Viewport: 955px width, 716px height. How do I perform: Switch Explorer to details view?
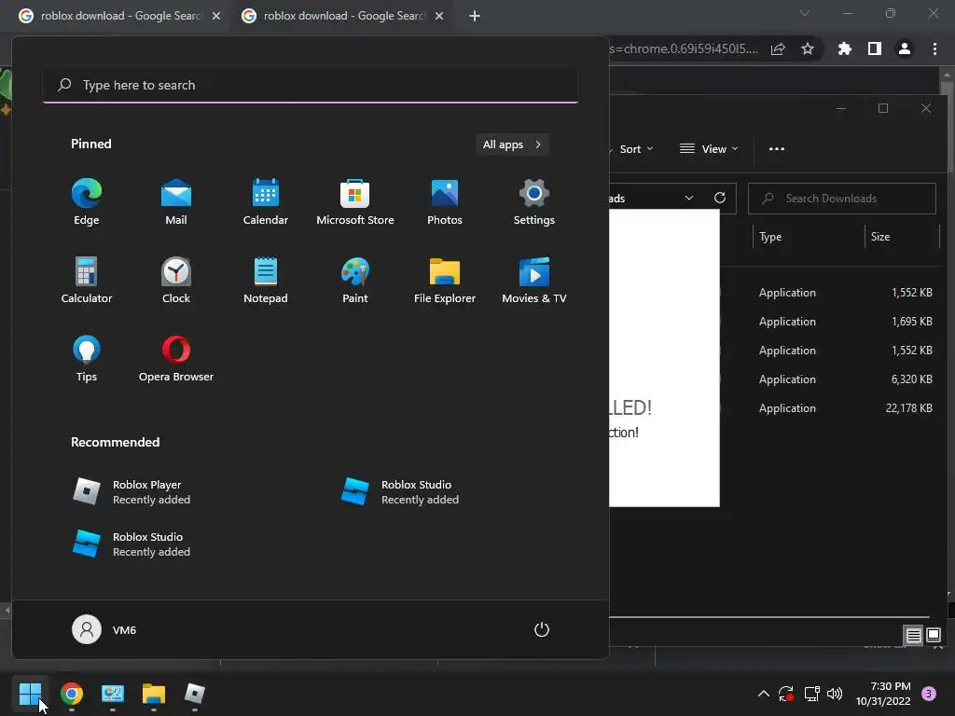pyautogui.click(x=914, y=636)
